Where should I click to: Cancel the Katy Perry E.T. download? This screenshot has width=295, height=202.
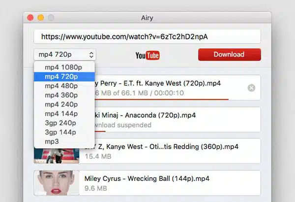[x=251, y=88]
